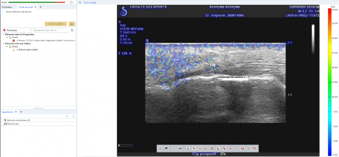The width and height of the screenshot is (339, 157).
Task: Click the Statut progress bar
Action: coord(37,2)
